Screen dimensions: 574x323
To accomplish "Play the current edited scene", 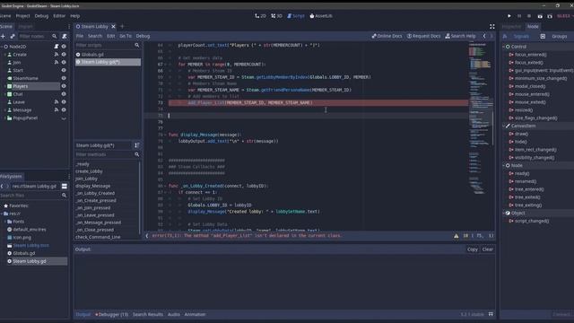I will [540, 16].
